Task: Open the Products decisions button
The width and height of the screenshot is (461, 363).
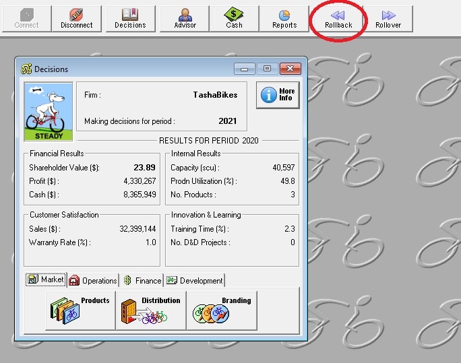Action: coord(80,308)
